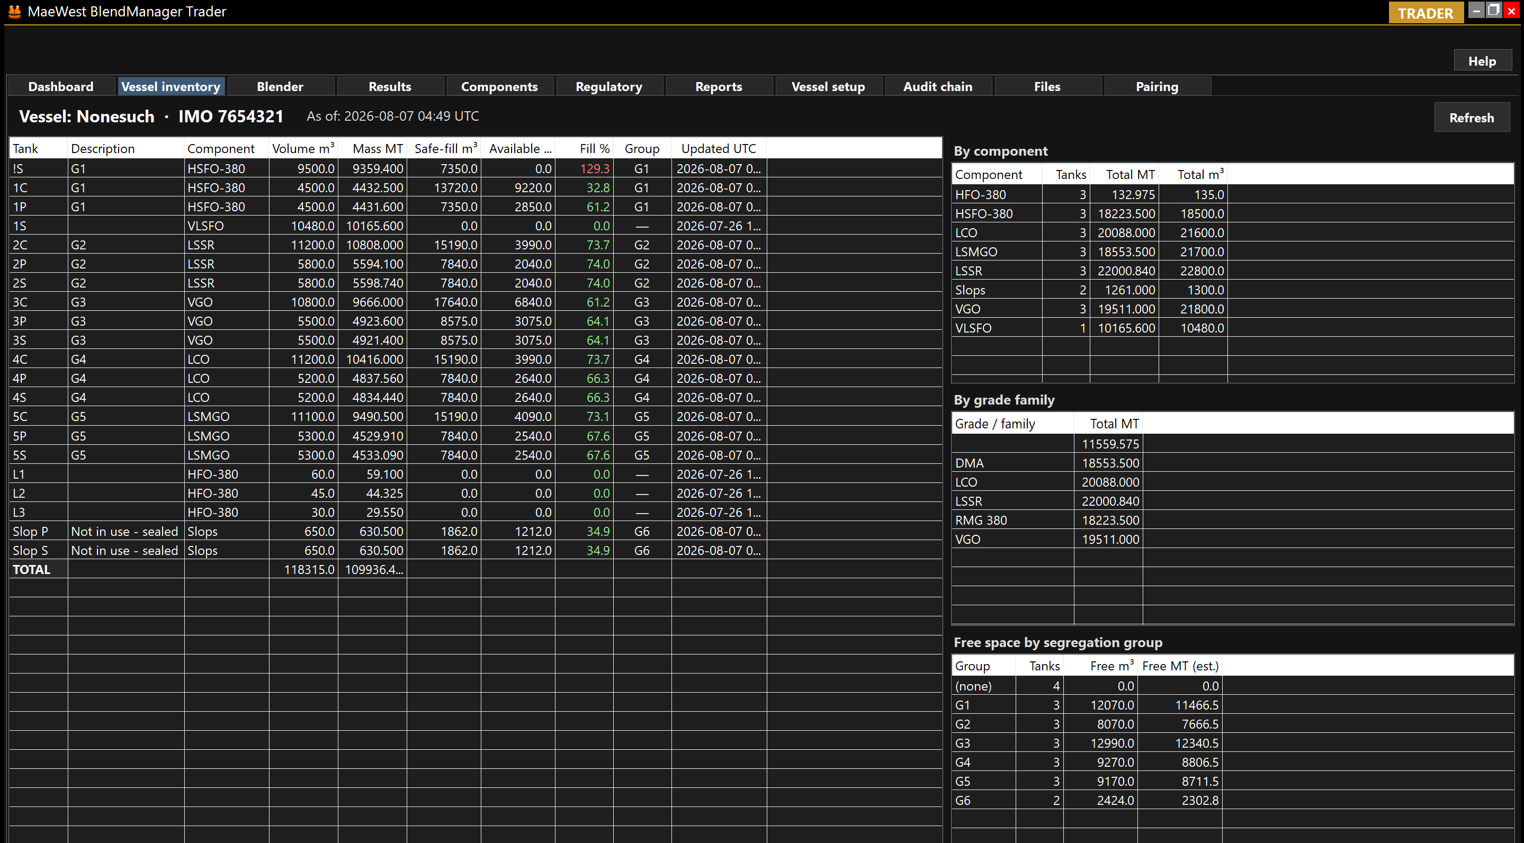Switch to the Blender tab
Screen dimensions: 1524x843
[281, 86]
